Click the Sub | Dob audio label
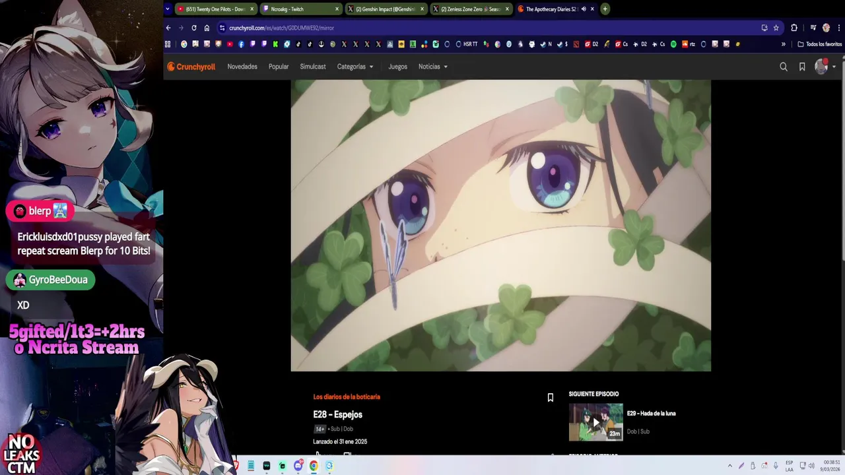This screenshot has height=475, width=845. (x=341, y=429)
